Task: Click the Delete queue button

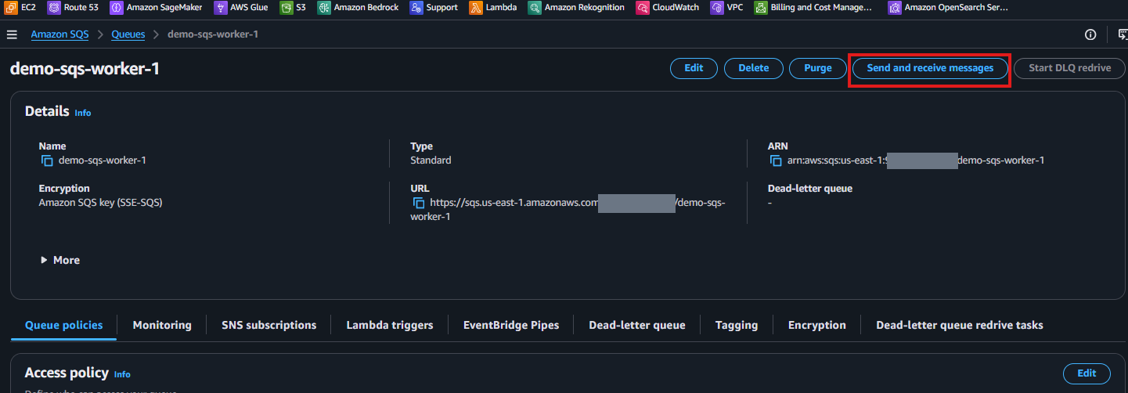Action: [753, 68]
